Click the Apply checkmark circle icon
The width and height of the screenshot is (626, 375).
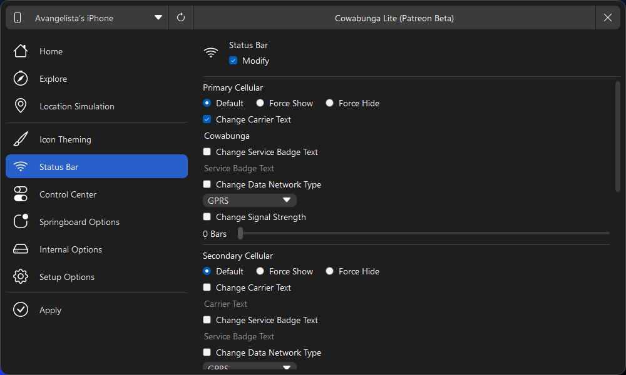[21, 309]
